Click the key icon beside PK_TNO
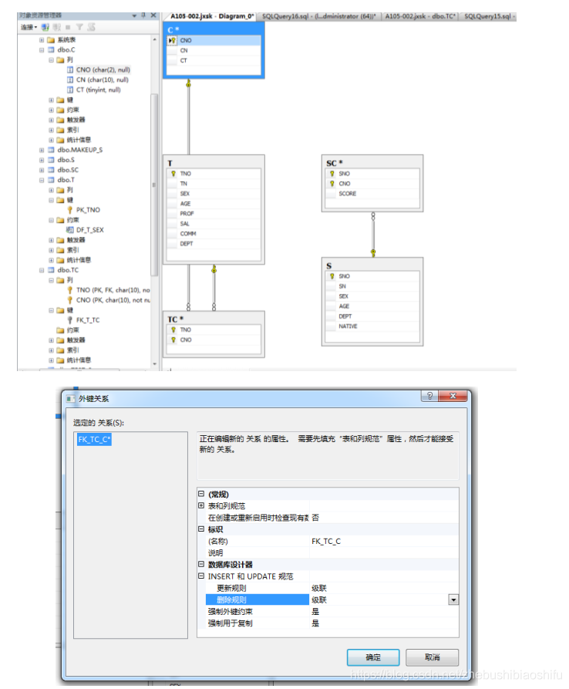Viewport: 569px width, 689px height. pyautogui.click(x=70, y=210)
